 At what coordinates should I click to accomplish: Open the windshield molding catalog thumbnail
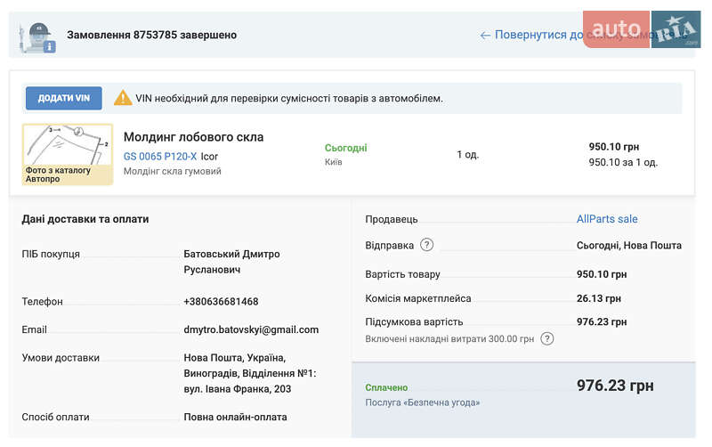67,154
